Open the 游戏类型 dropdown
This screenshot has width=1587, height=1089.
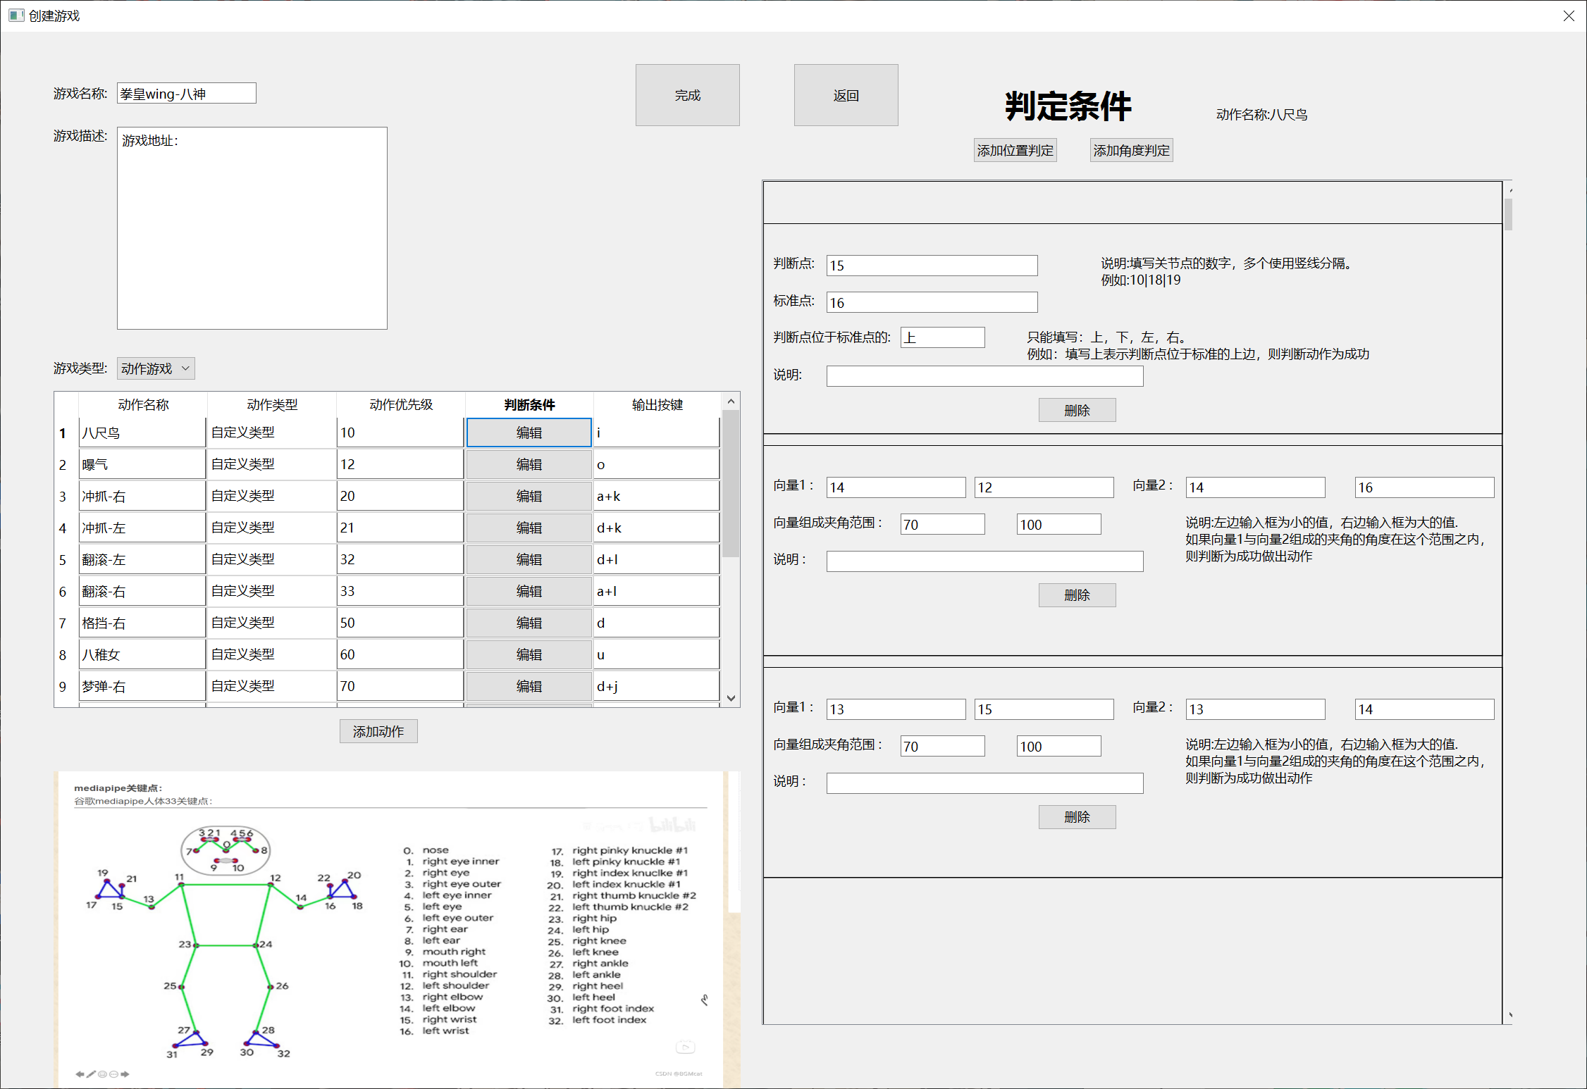pos(156,368)
